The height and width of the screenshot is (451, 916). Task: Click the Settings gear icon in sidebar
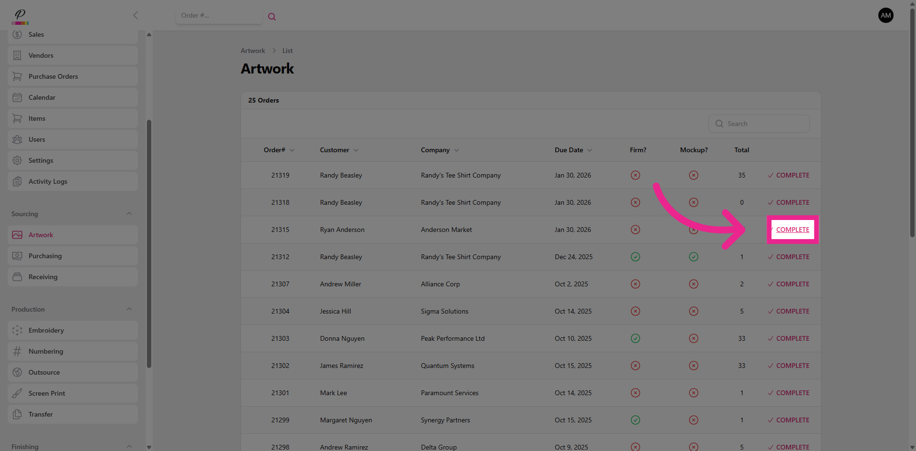coord(17,160)
